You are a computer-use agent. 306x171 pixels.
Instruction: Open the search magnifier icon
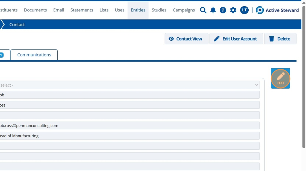pos(203,10)
